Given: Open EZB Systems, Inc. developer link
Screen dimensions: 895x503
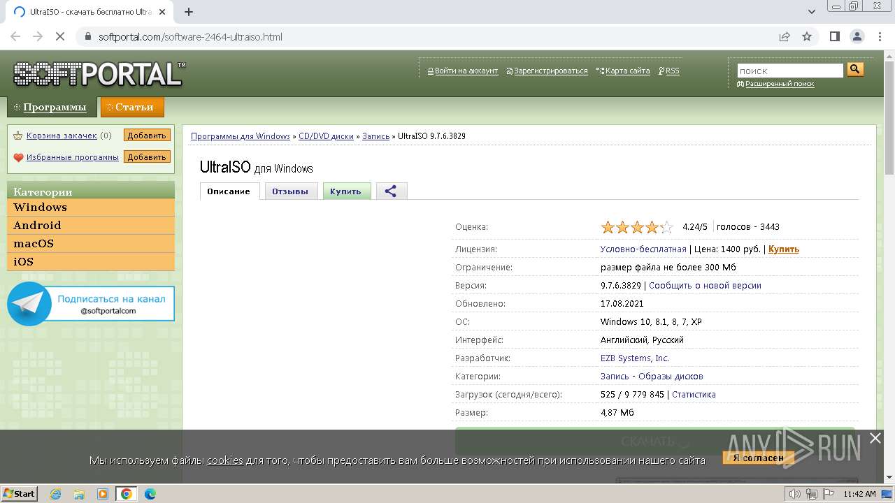Looking at the screenshot, I should pos(635,358).
